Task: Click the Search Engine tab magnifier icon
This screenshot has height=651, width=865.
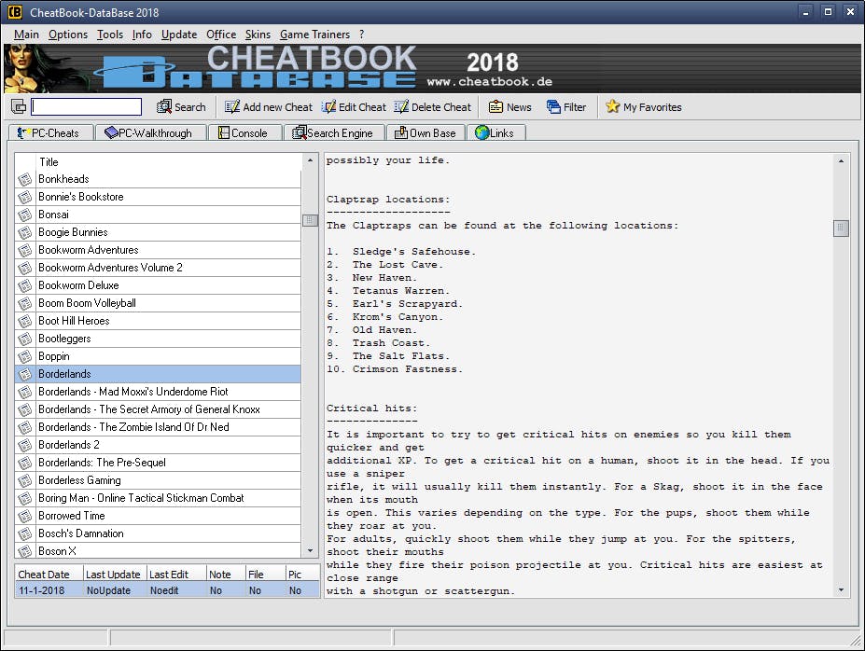Action: pyautogui.click(x=299, y=132)
